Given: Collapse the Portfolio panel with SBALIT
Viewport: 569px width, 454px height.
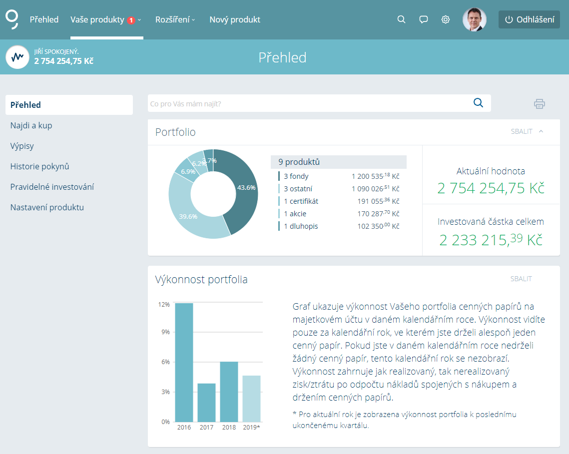Looking at the screenshot, I should (527, 131).
